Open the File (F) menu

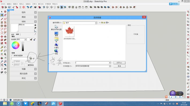3,4
